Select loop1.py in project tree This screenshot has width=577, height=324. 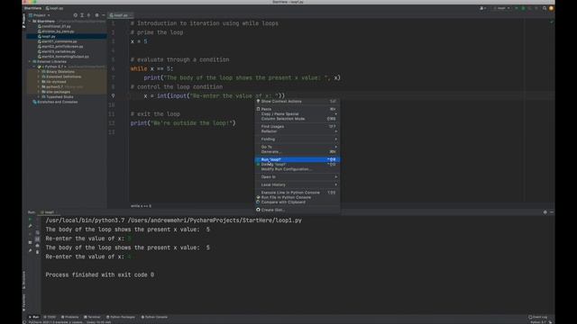[x=48, y=36]
